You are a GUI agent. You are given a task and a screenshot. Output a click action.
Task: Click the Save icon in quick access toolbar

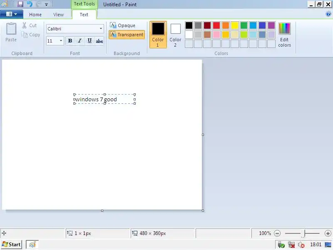(20, 4)
